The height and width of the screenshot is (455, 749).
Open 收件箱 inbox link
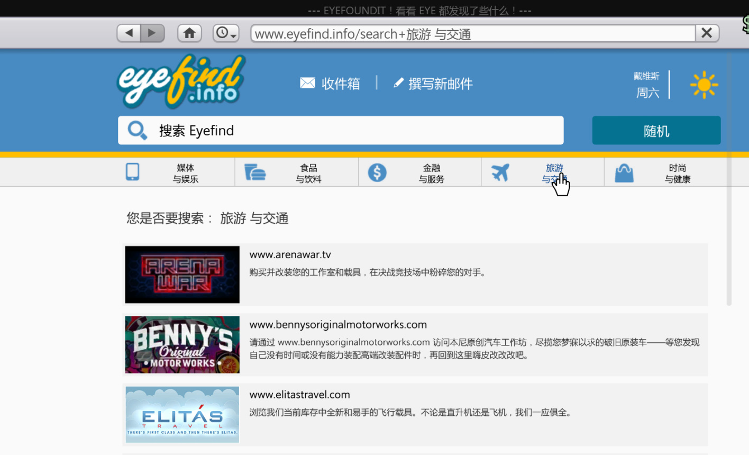click(x=341, y=84)
